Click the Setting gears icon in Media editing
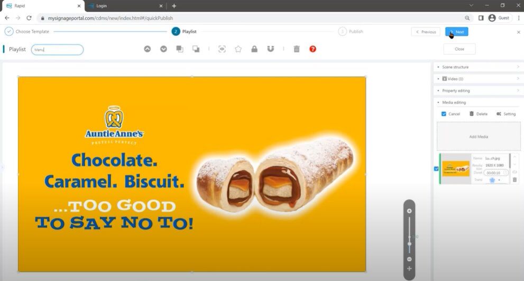 point(499,114)
